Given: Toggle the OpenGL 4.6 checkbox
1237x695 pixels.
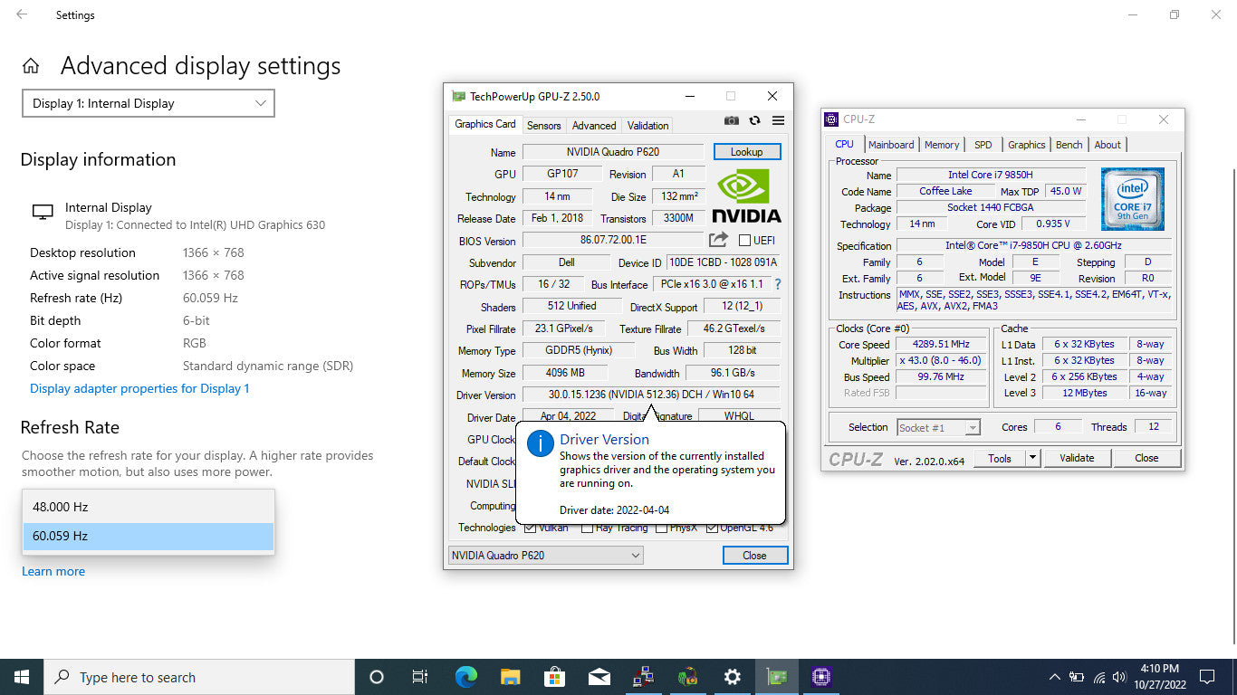Looking at the screenshot, I should pyautogui.click(x=712, y=528).
